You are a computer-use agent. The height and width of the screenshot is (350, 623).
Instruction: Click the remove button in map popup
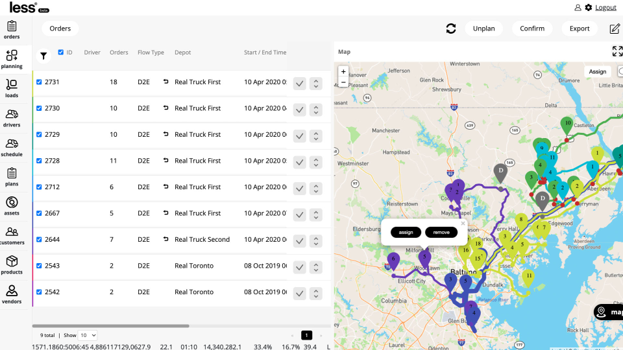point(441,232)
